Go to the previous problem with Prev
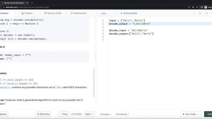 pyautogui.click(x=64, y=114)
